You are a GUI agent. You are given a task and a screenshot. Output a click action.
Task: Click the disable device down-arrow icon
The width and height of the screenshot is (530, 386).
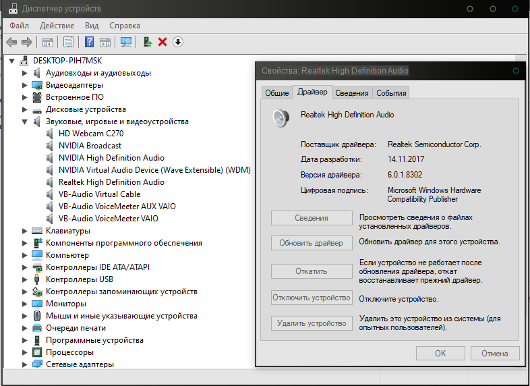178,42
